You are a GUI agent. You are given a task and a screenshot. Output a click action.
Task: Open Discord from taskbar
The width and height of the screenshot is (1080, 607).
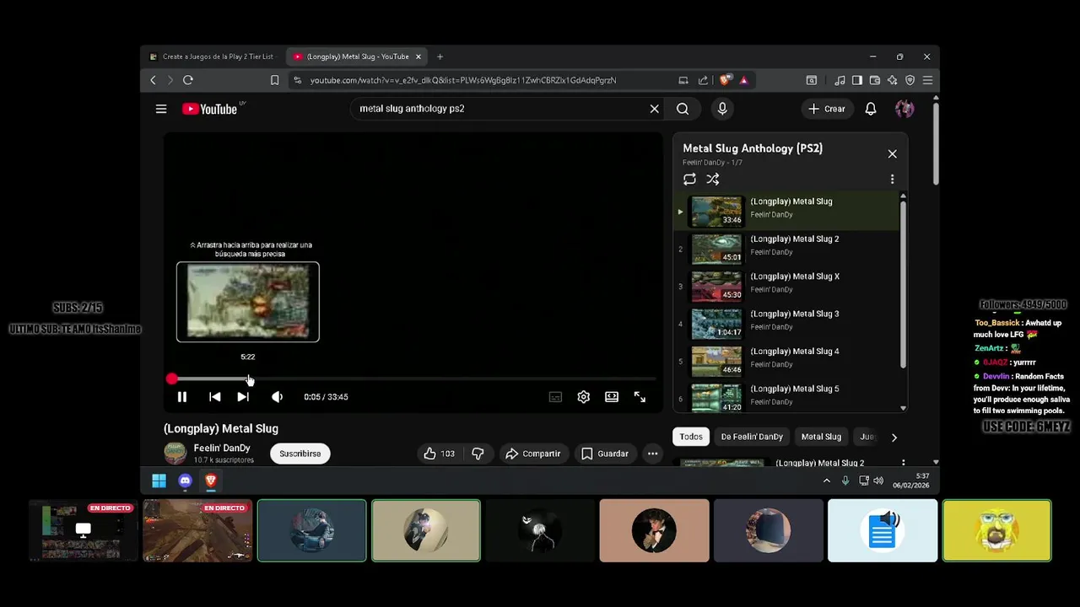coord(185,481)
